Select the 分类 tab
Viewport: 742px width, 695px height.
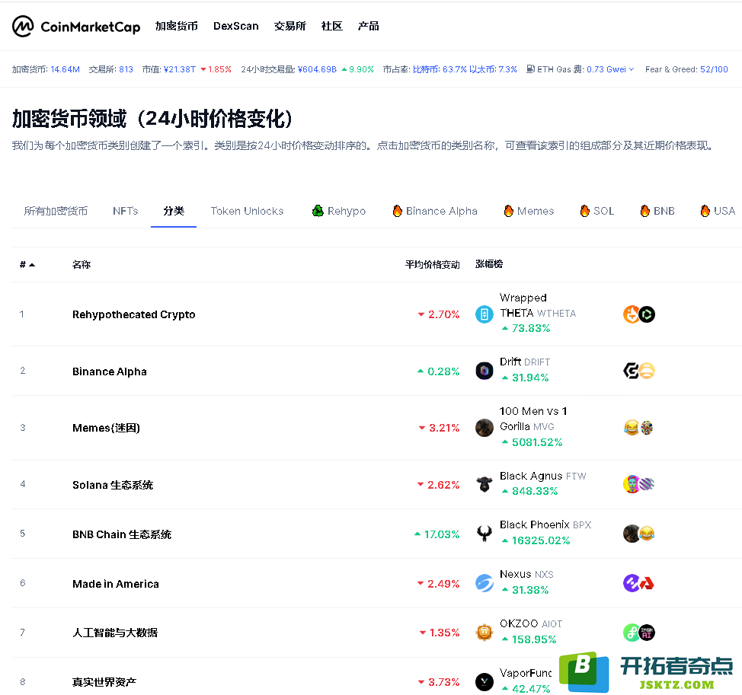174,211
